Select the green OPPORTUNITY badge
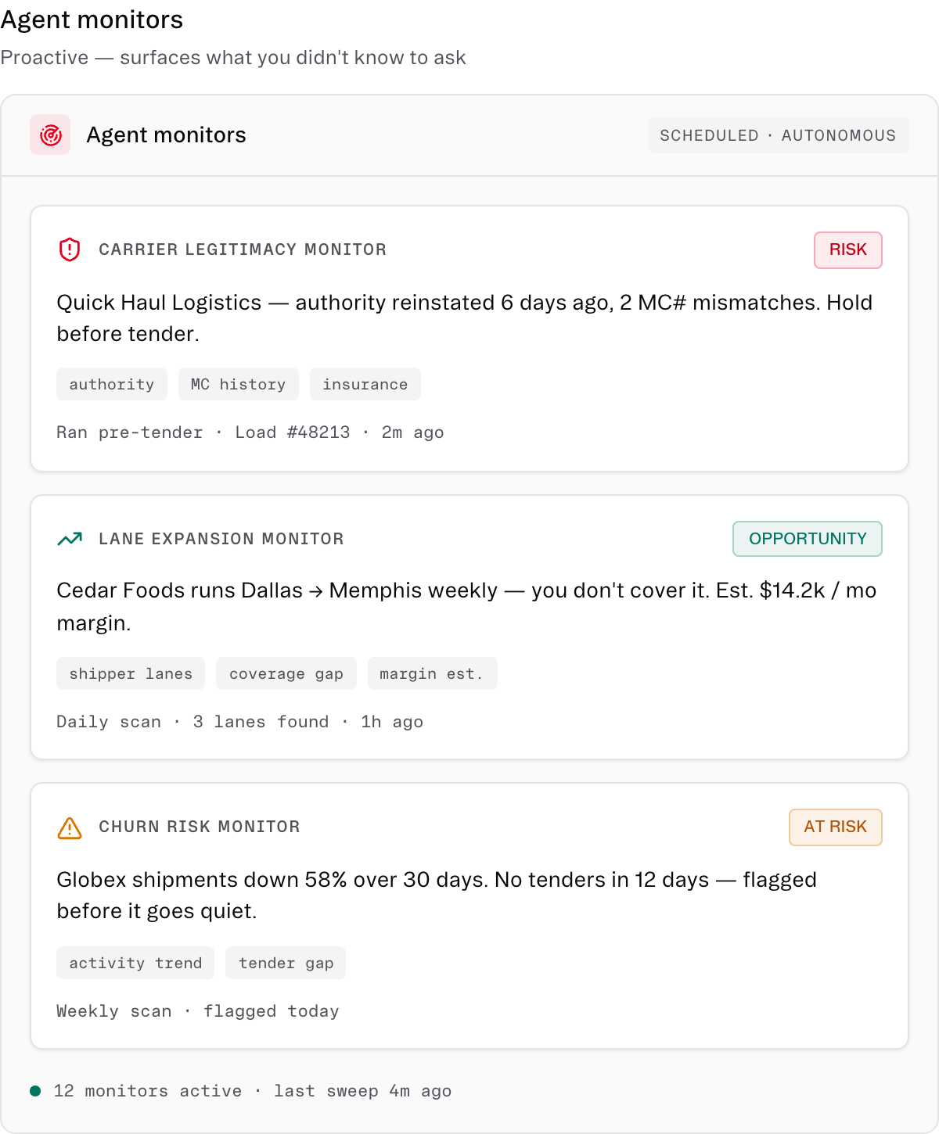The width and height of the screenshot is (939, 1134). 808,539
